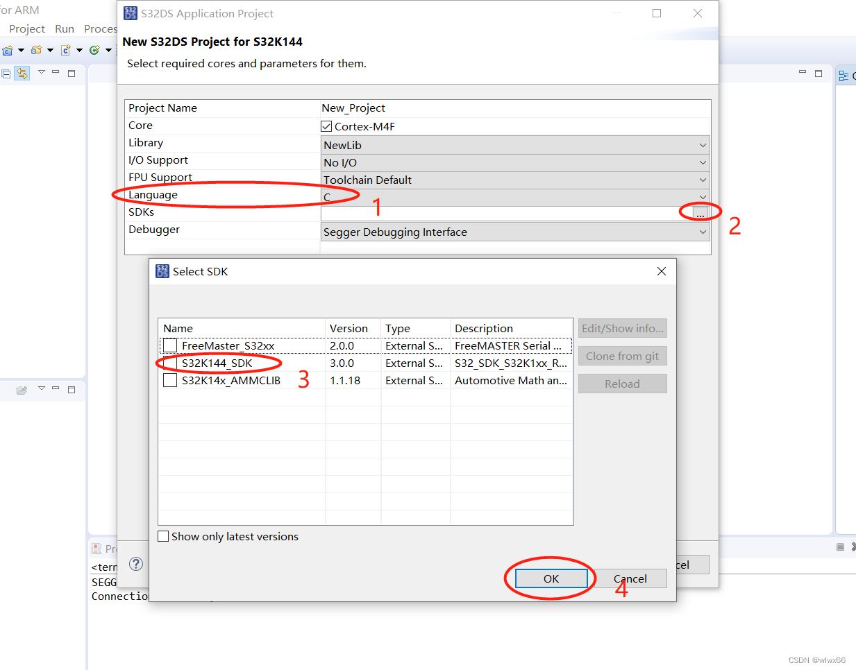Click the Outline view icon at far right
The width and height of the screenshot is (856, 670).
tap(844, 76)
